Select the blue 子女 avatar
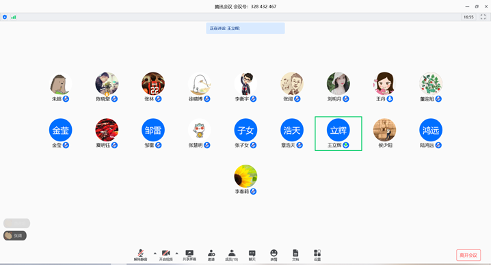The width and height of the screenshot is (491, 265). point(245,130)
